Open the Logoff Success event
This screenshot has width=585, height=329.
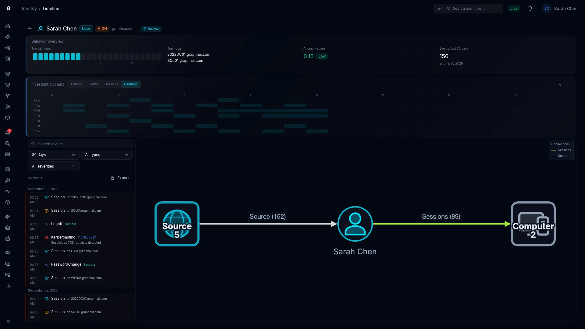click(x=80, y=226)
